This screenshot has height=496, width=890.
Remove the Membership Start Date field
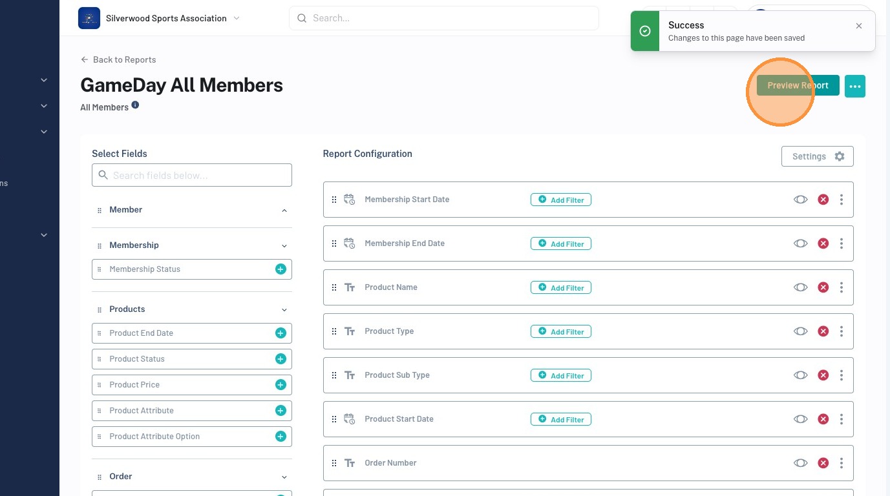tap(823, 200)
